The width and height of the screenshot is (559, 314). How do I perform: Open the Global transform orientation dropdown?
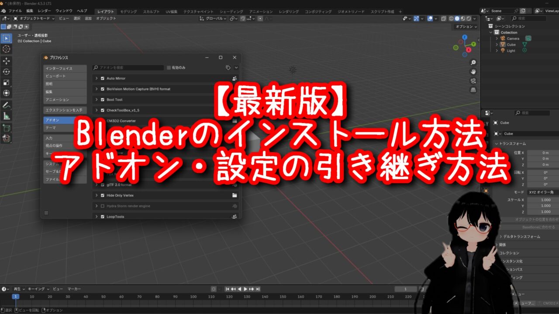pyautogui.click(x=213, y=18)
